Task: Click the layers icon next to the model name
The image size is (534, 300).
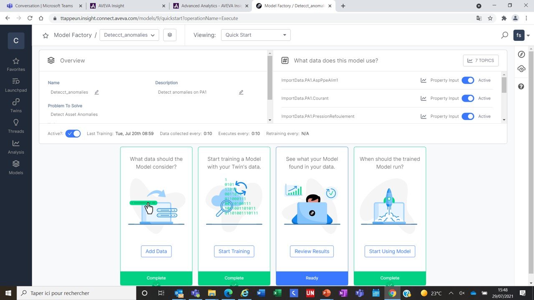Action: click(x=170, y=35)
